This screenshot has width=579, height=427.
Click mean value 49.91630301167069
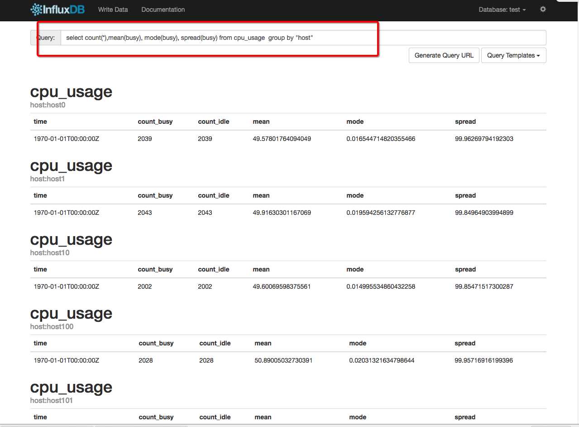(x=282, y=213)
